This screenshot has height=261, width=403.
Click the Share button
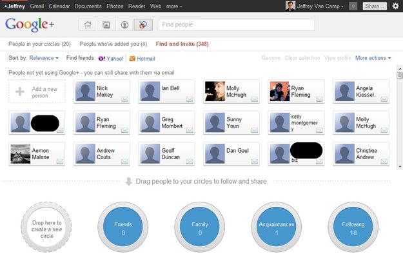tap(375, 6)
